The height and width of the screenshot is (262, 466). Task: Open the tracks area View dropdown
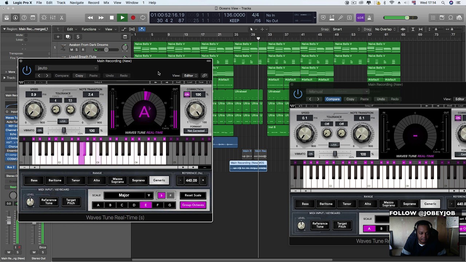(x=110, y=29)
